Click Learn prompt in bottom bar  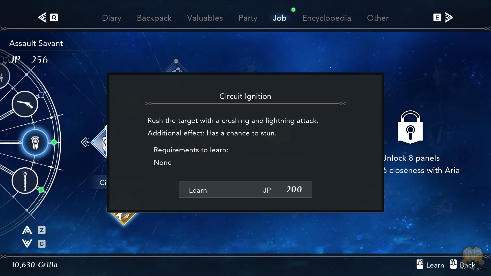(x=430, y=265)
